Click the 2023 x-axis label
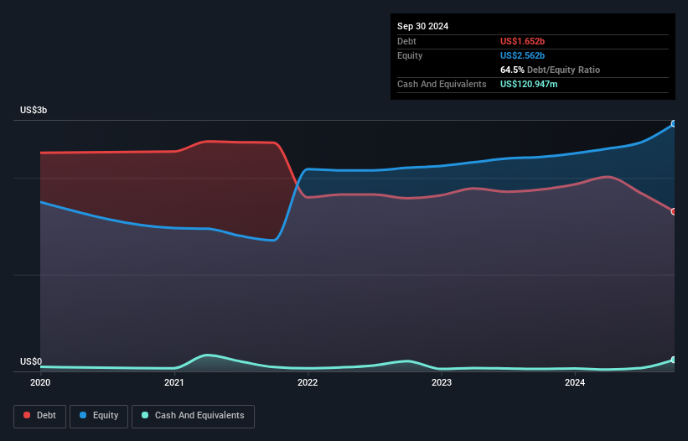The height and width of the screenshot is (441, 688). point(442,382)
